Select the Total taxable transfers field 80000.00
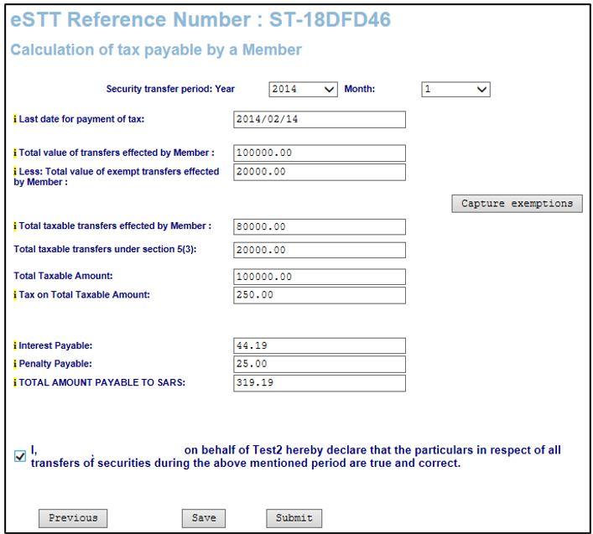Viewport: 593px width, 534px height. point(320,226)
